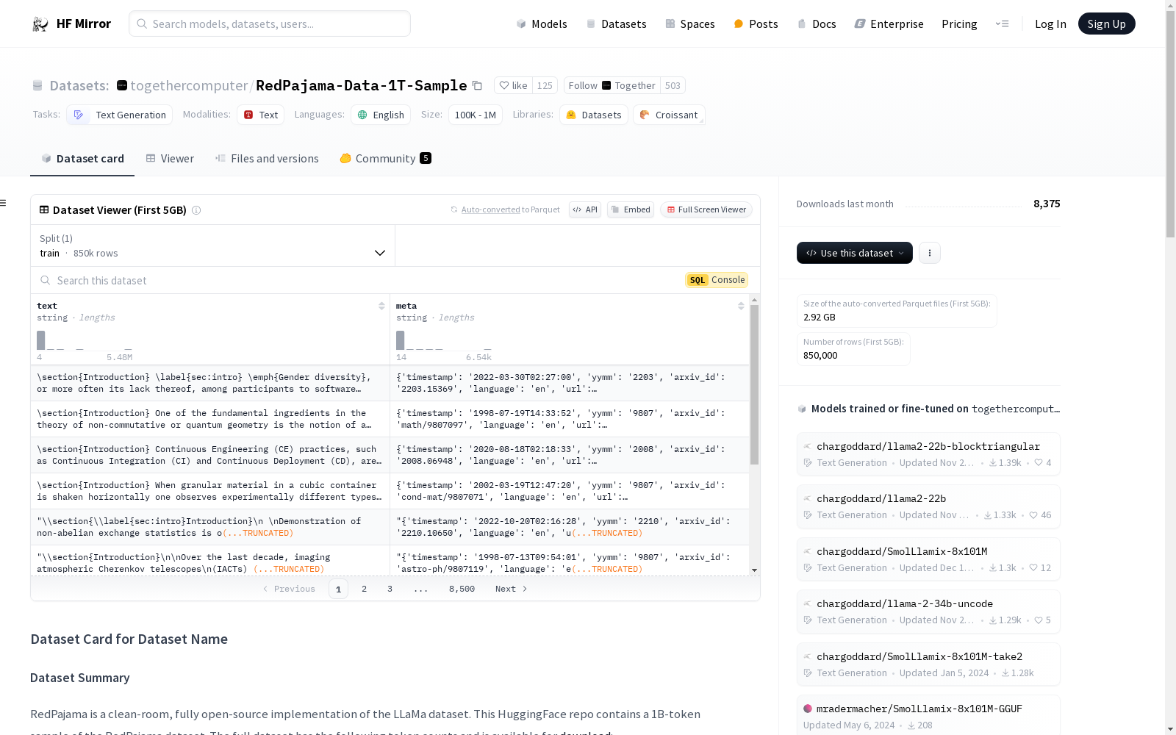The width and height of the screenshot is (1176, 735).
Task: Click Log In
Action: [1050, 24]
